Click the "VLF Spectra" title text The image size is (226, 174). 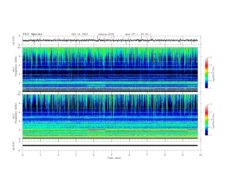pos(32,34)
